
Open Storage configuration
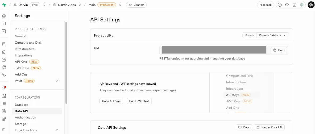click(x=20, y=124)
